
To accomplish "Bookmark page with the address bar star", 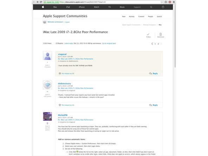I will tap(162, 2).
